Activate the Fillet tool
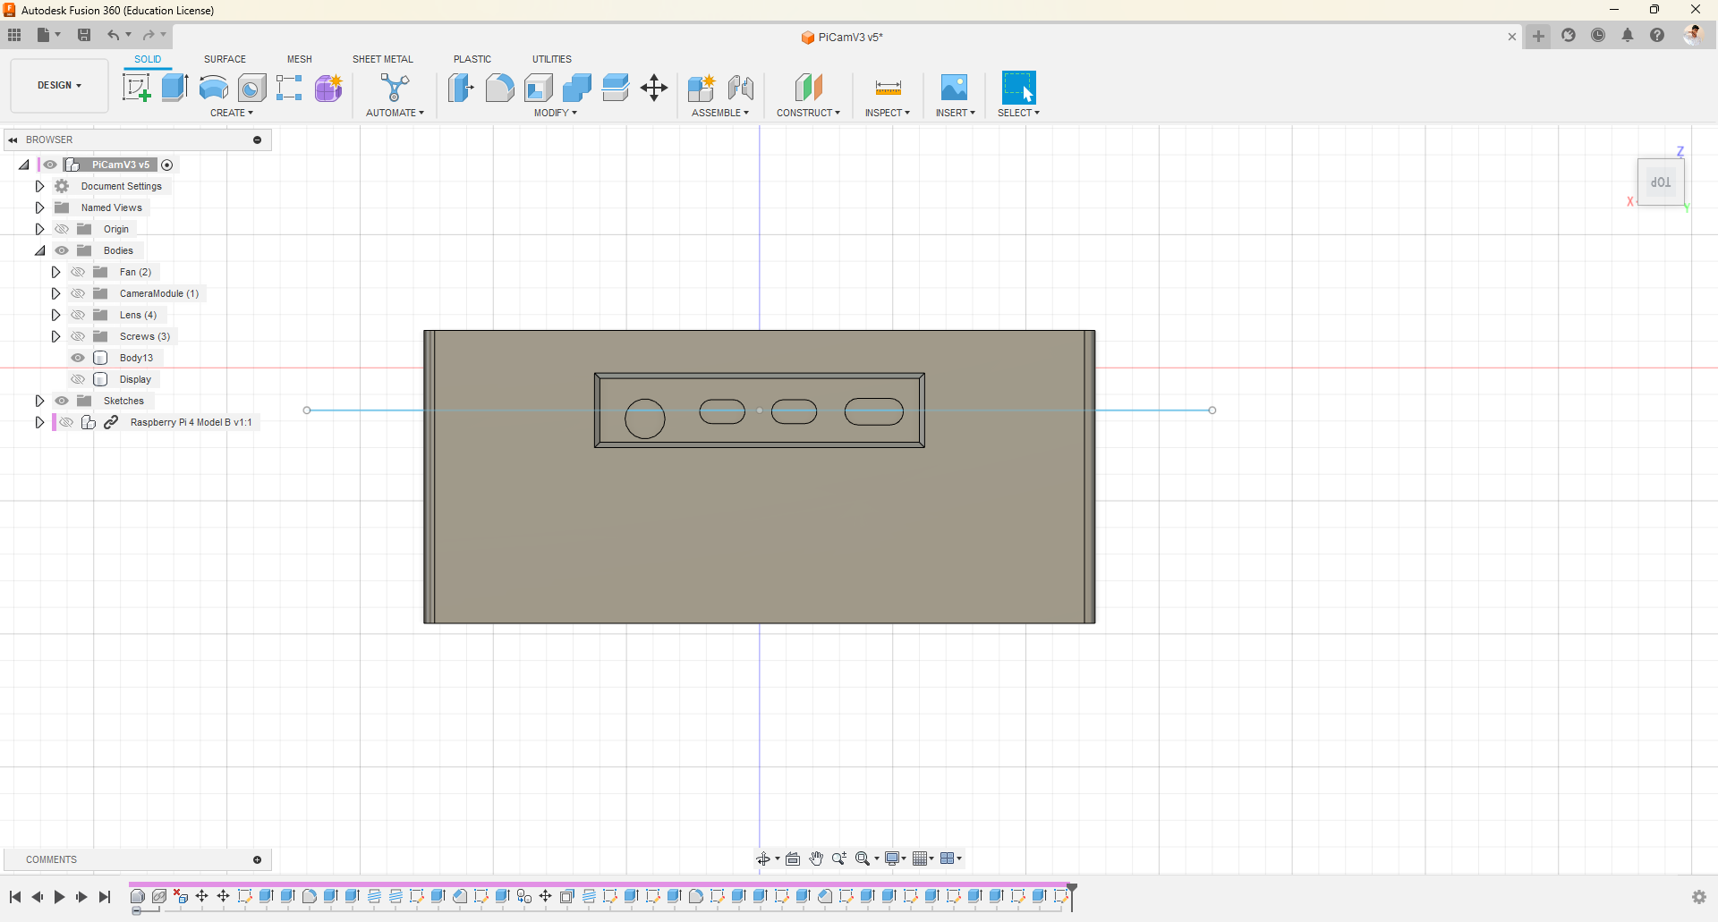The height and width of the screenshot is (922, 1718). (499, 88)
